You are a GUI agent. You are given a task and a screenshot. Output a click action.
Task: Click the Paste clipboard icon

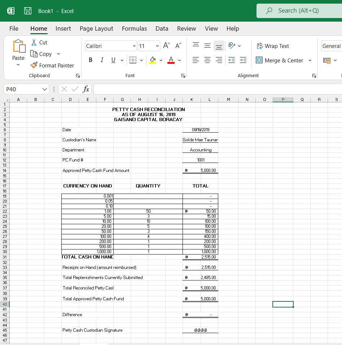(18, 46)
